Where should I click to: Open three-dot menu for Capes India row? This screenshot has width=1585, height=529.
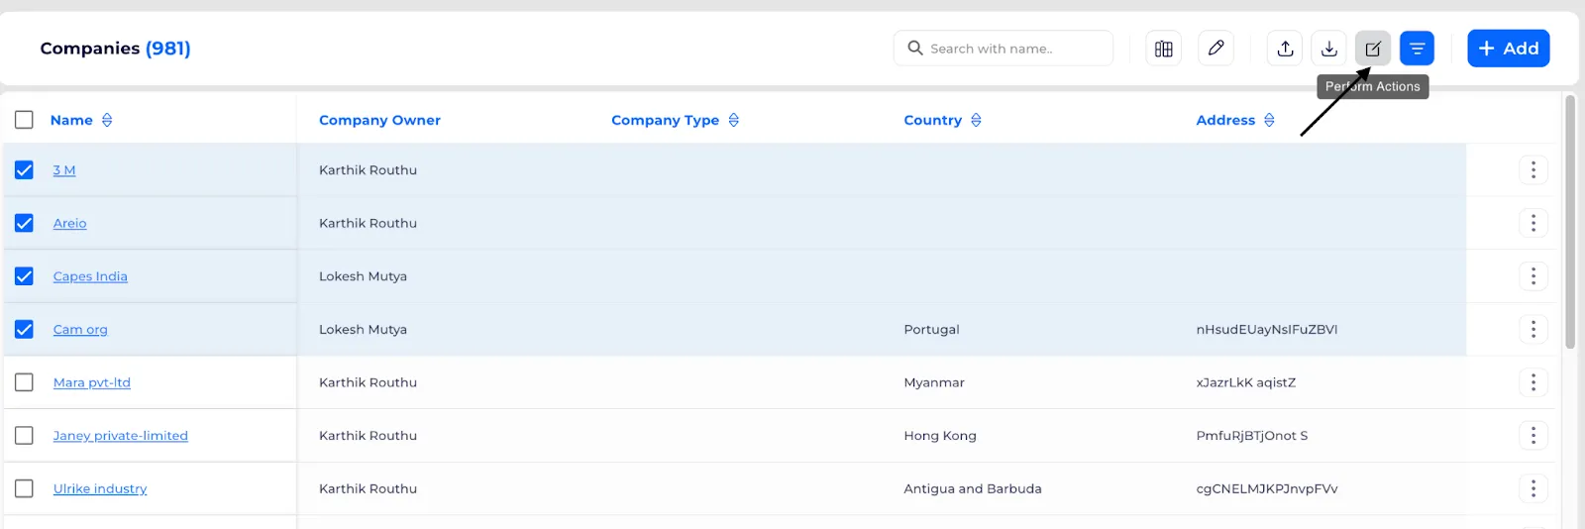pos(1532,276)
